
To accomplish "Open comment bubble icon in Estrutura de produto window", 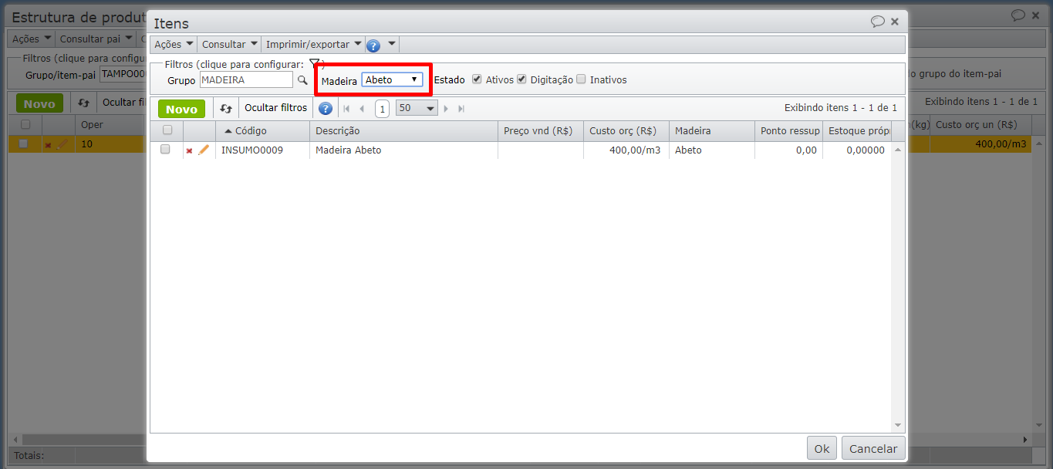I will pos(1018,15).
